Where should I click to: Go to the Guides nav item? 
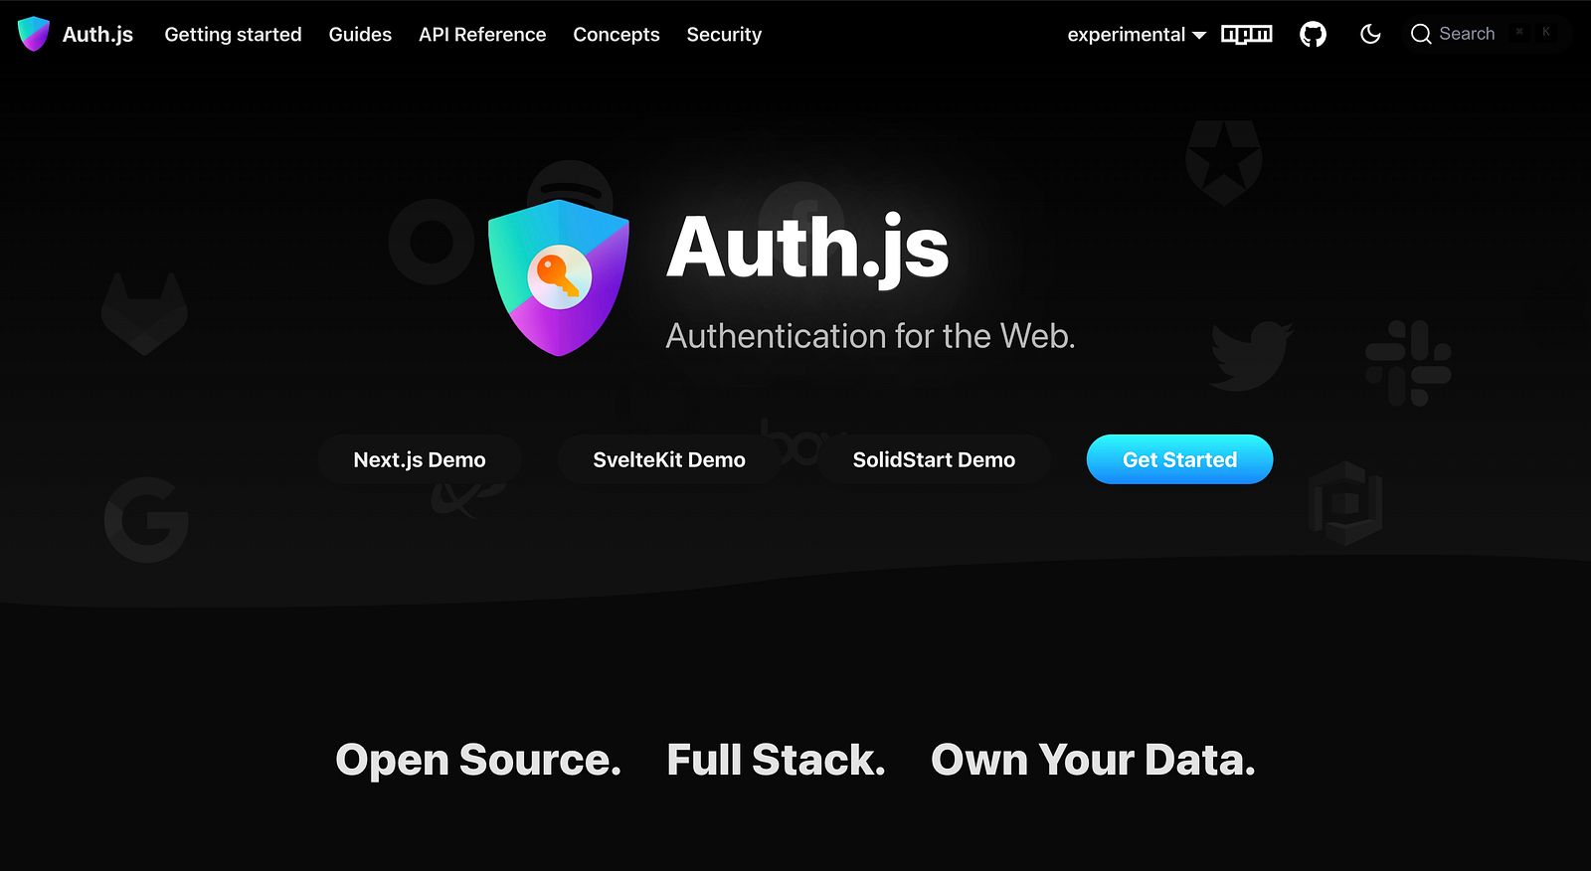coord(360,35)
